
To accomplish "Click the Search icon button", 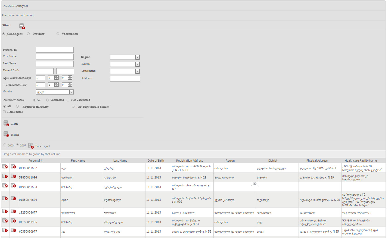I will 6,134.
